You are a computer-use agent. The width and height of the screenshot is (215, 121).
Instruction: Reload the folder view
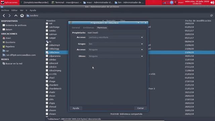(x=211, y=16)
